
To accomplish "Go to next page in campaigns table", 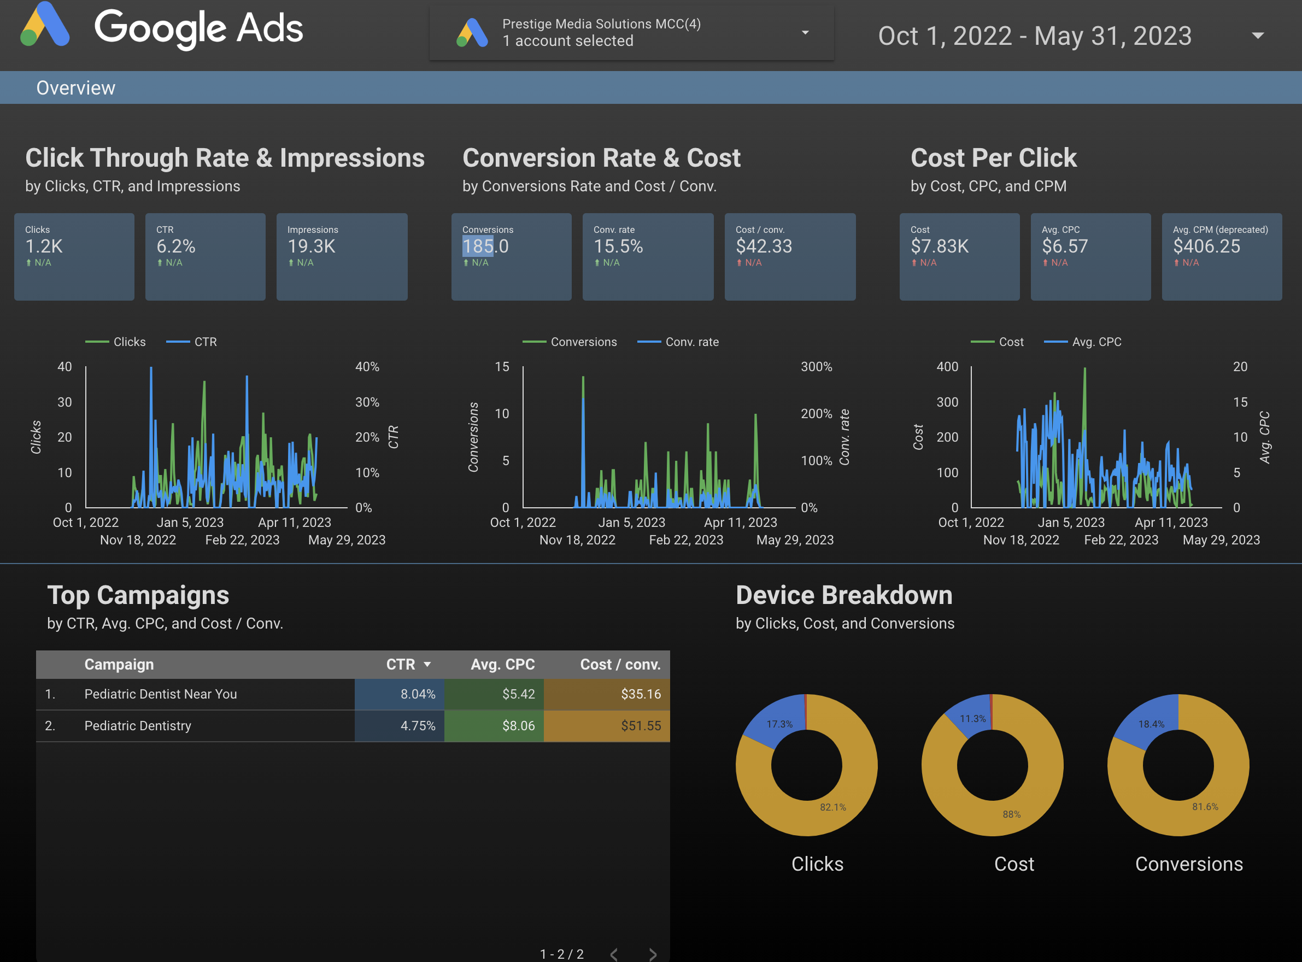I will point(653,954).
